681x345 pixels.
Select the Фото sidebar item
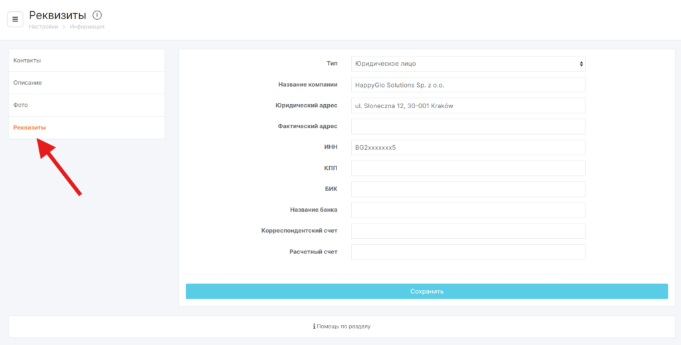[21, 105]
